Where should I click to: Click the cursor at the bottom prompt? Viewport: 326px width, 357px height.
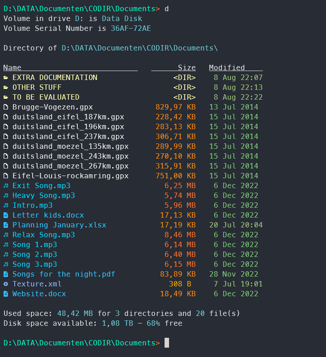tap(167, 343)
